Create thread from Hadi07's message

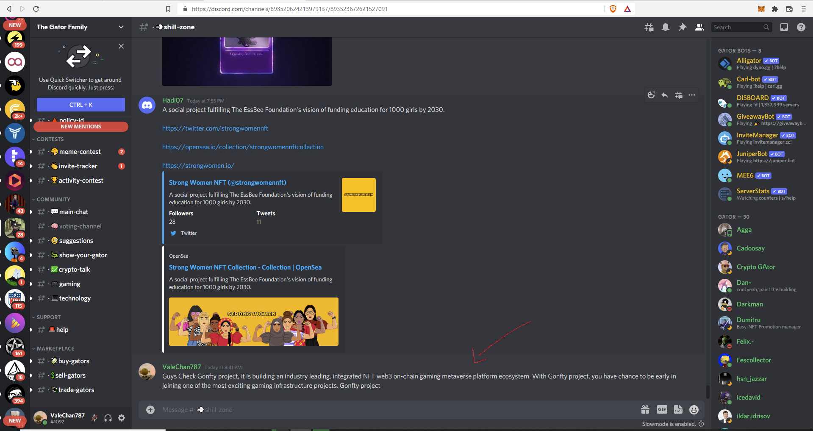pyautogui.click(x=678, y=95)
